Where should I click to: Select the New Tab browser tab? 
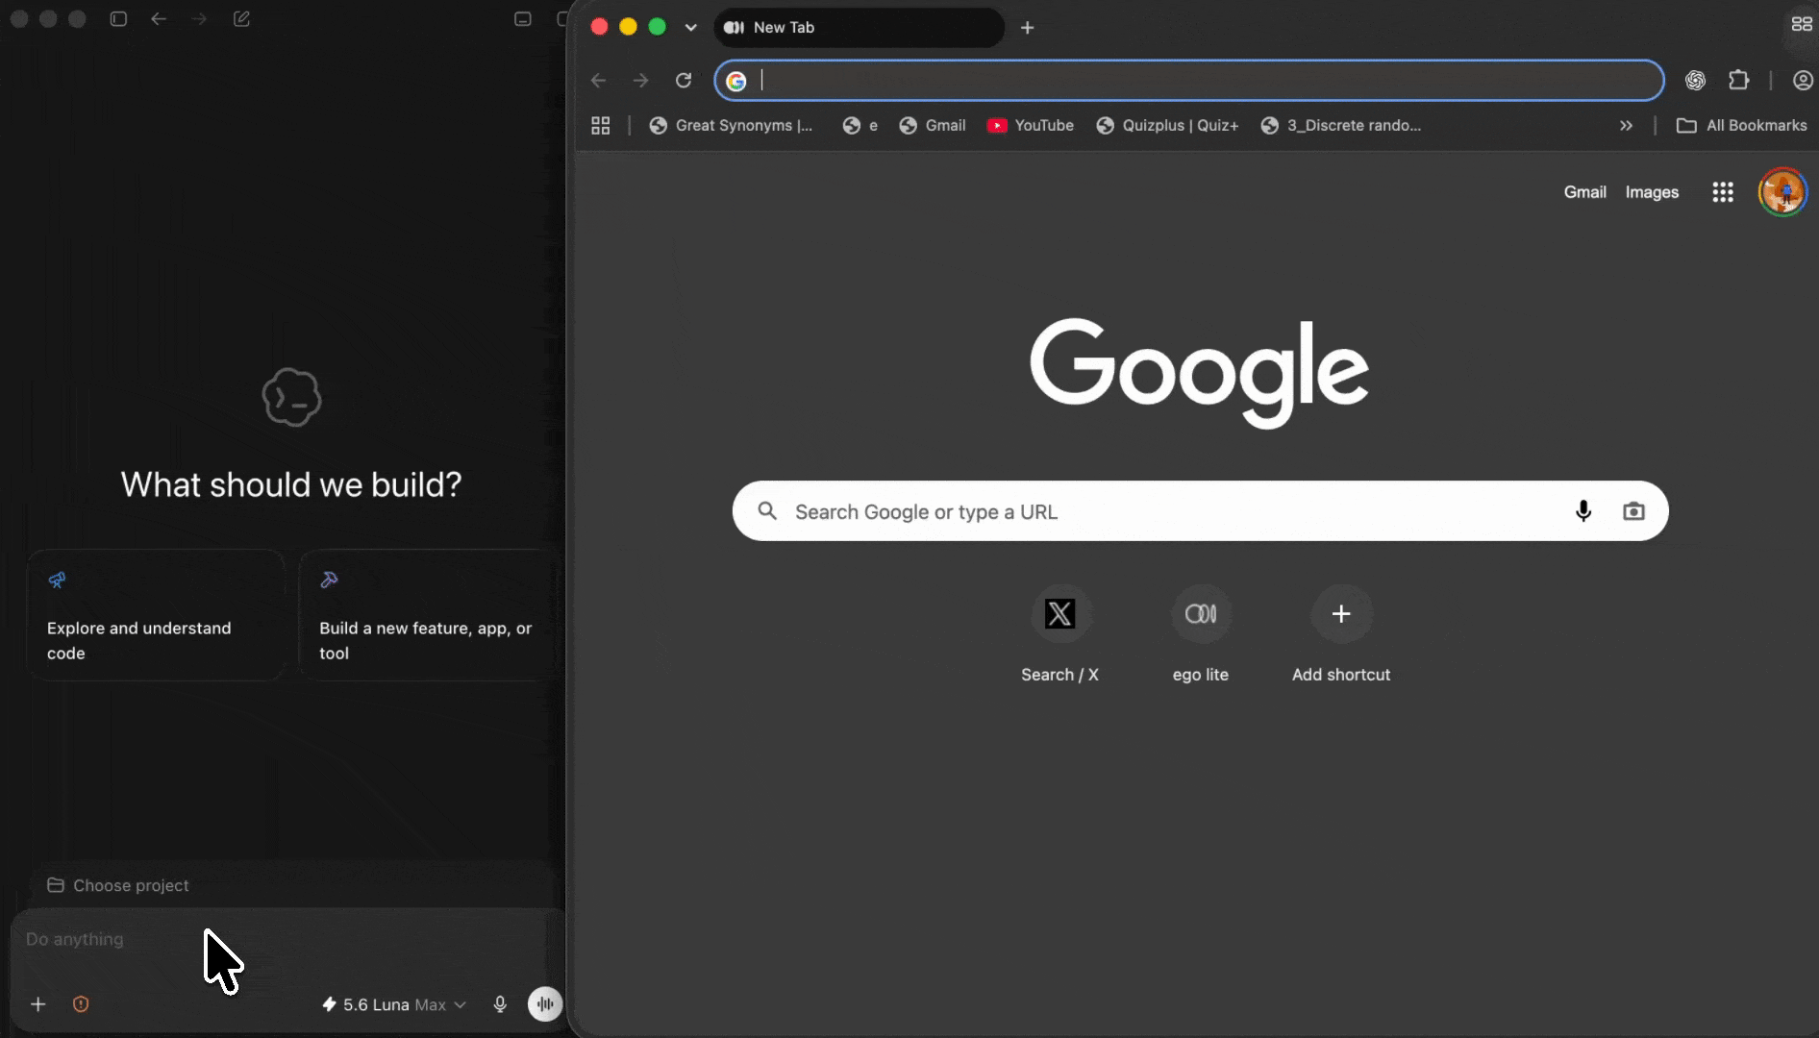click(859, 27)
